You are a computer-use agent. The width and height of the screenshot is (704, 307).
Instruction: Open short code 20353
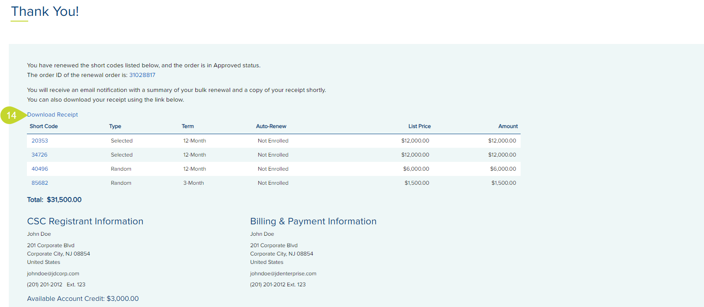[x=40, y=141]
